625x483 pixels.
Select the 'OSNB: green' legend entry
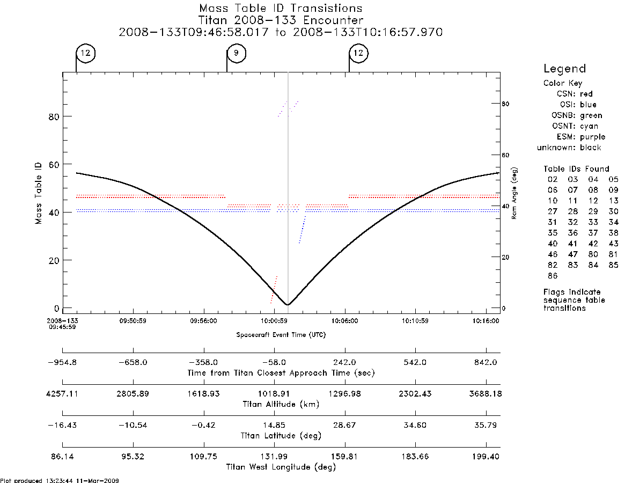click(577, 115)
